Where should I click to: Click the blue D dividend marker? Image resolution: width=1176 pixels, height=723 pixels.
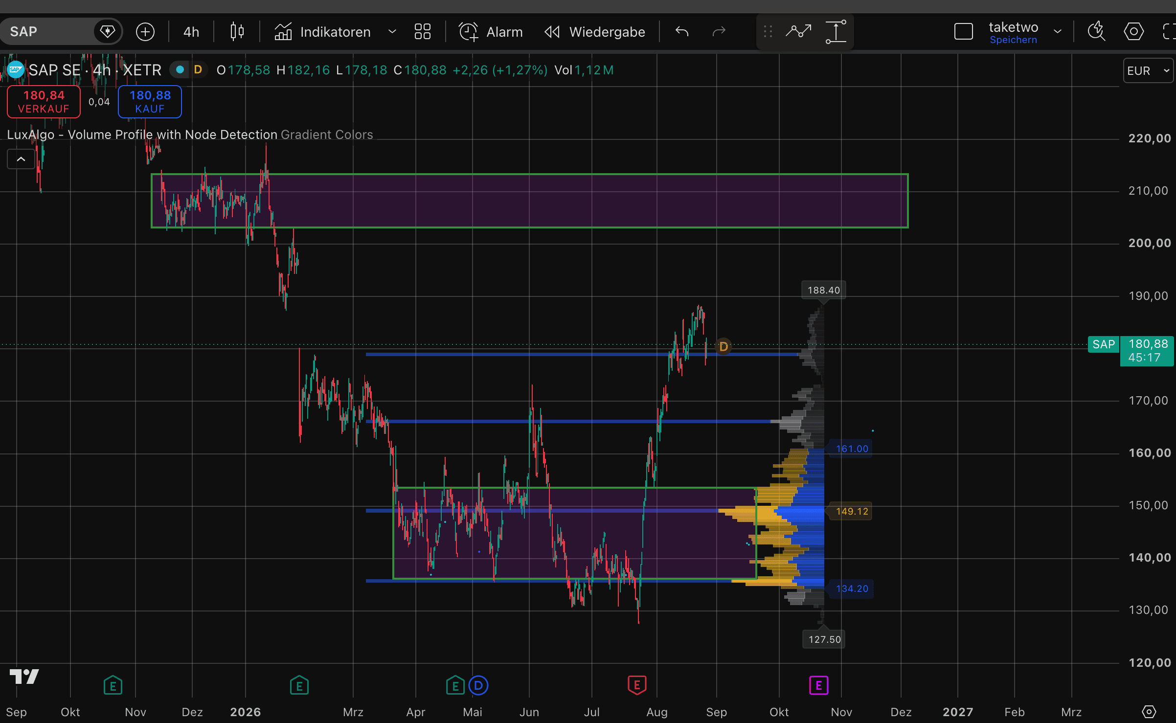(x=478, y=685)
